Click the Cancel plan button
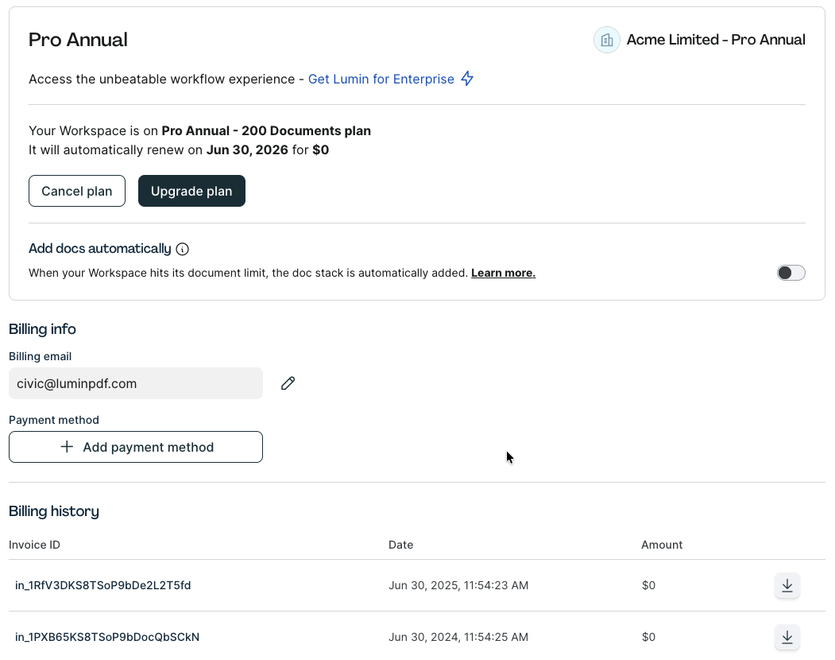The image size is (835, 660). (x=77, y=191)
